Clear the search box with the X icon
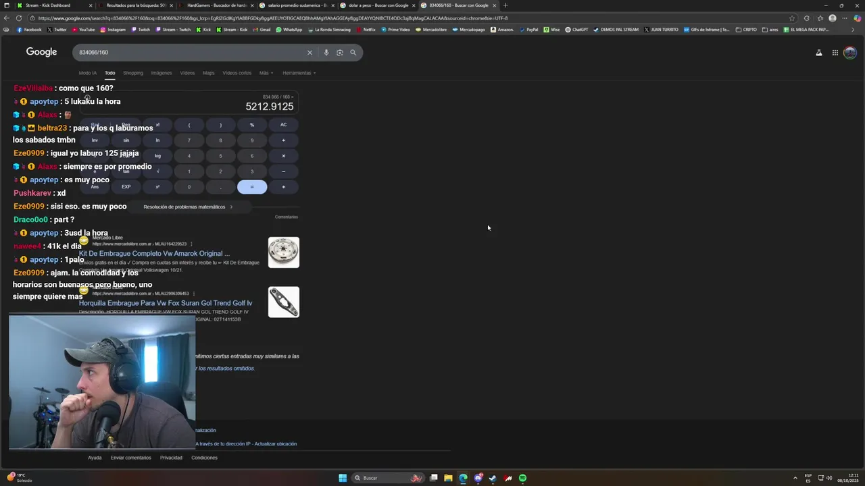 point(310,52)
